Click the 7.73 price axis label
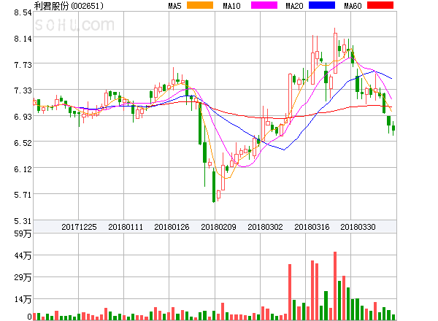 point(23,65)
